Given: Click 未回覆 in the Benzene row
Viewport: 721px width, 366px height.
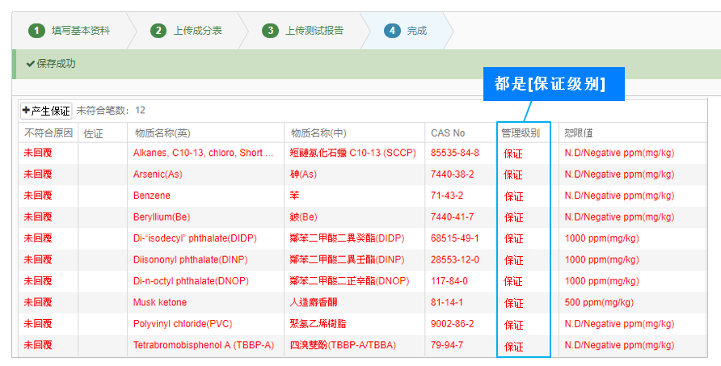Looking at the screenshot, I should (x=38, y=196).
